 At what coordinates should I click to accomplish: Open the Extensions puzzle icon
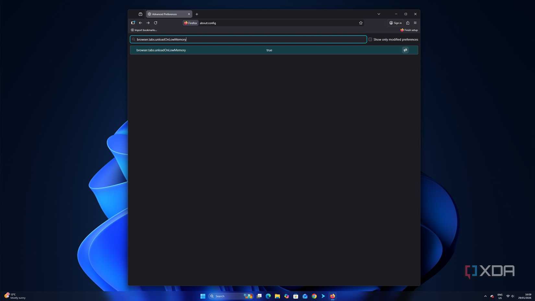pyautogui.click(x=408, y=23)
